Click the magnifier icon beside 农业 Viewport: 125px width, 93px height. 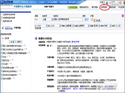pos(10,56)
